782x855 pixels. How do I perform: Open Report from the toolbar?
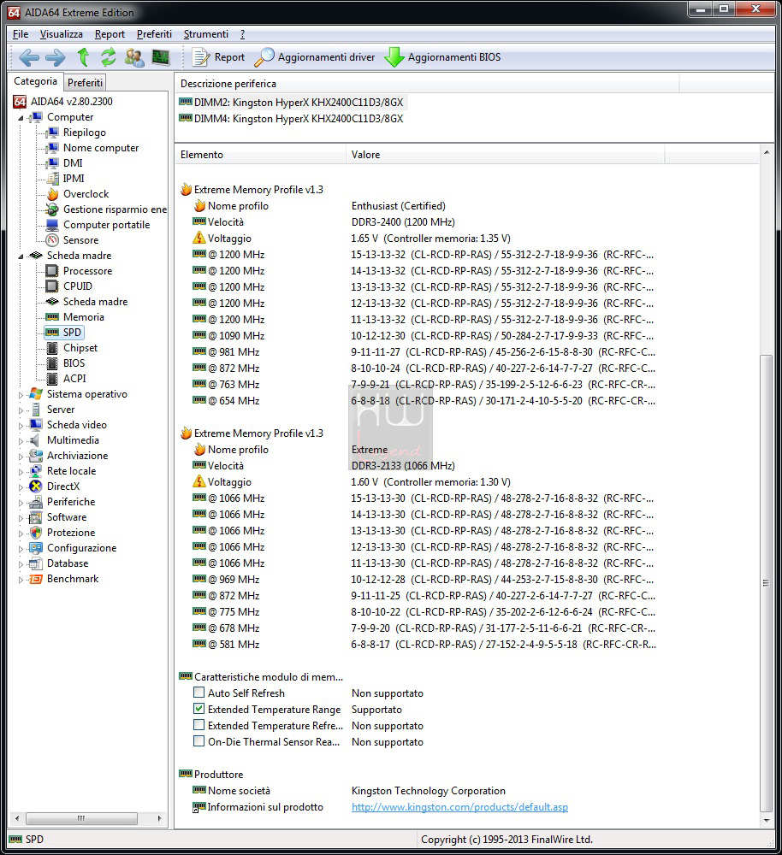(219, 57)
